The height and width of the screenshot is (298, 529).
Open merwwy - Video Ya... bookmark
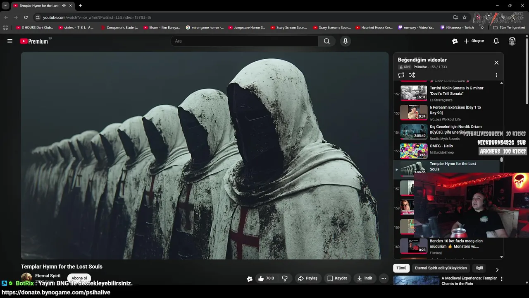(x=416, y=28)
